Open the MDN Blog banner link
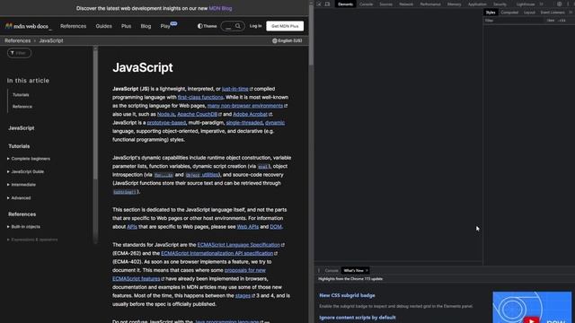The height and width of the screenshot is (323, 575). pyautogui.click(x=220, y=8)
